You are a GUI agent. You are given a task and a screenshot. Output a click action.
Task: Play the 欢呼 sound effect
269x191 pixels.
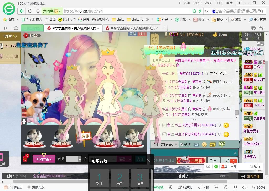click(100, 179)
